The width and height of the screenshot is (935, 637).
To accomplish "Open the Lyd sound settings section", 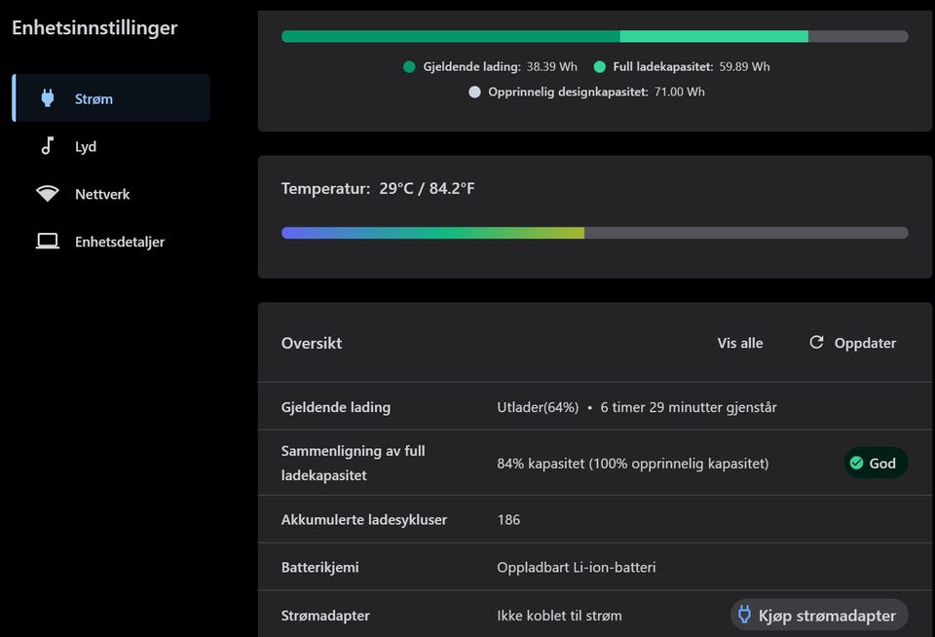I will [x=111, y=146].
